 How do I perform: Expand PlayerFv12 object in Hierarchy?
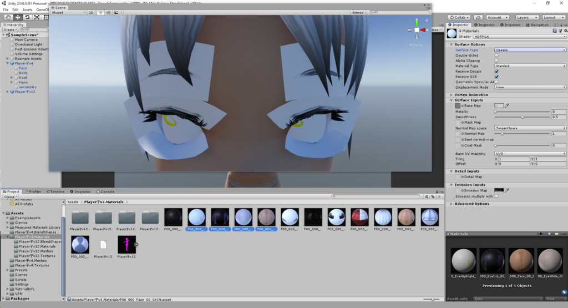pos(8,92)
